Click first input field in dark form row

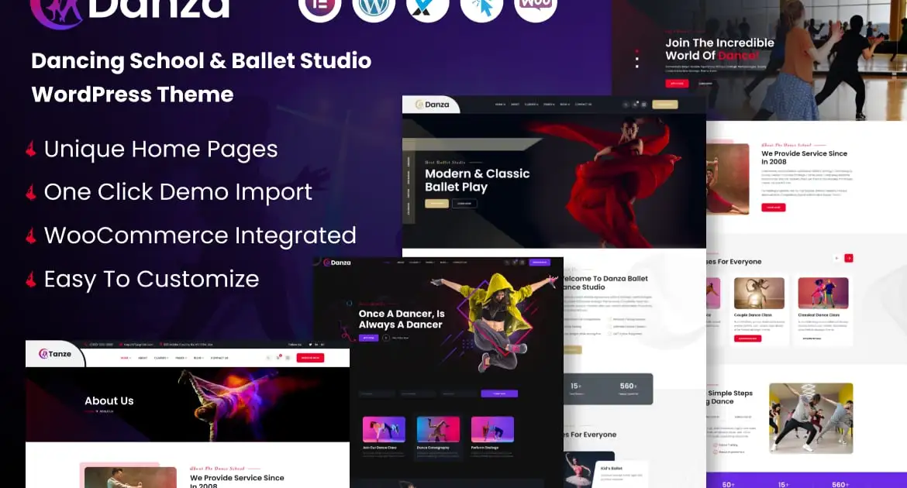pos(377,393)
